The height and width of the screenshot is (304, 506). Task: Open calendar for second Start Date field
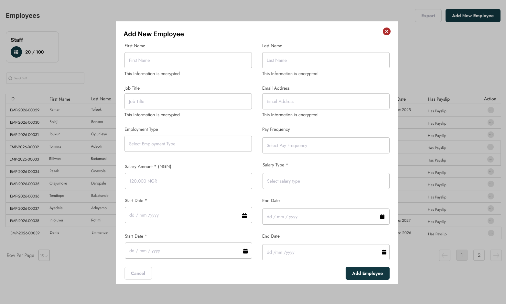[x=245, y=251]
